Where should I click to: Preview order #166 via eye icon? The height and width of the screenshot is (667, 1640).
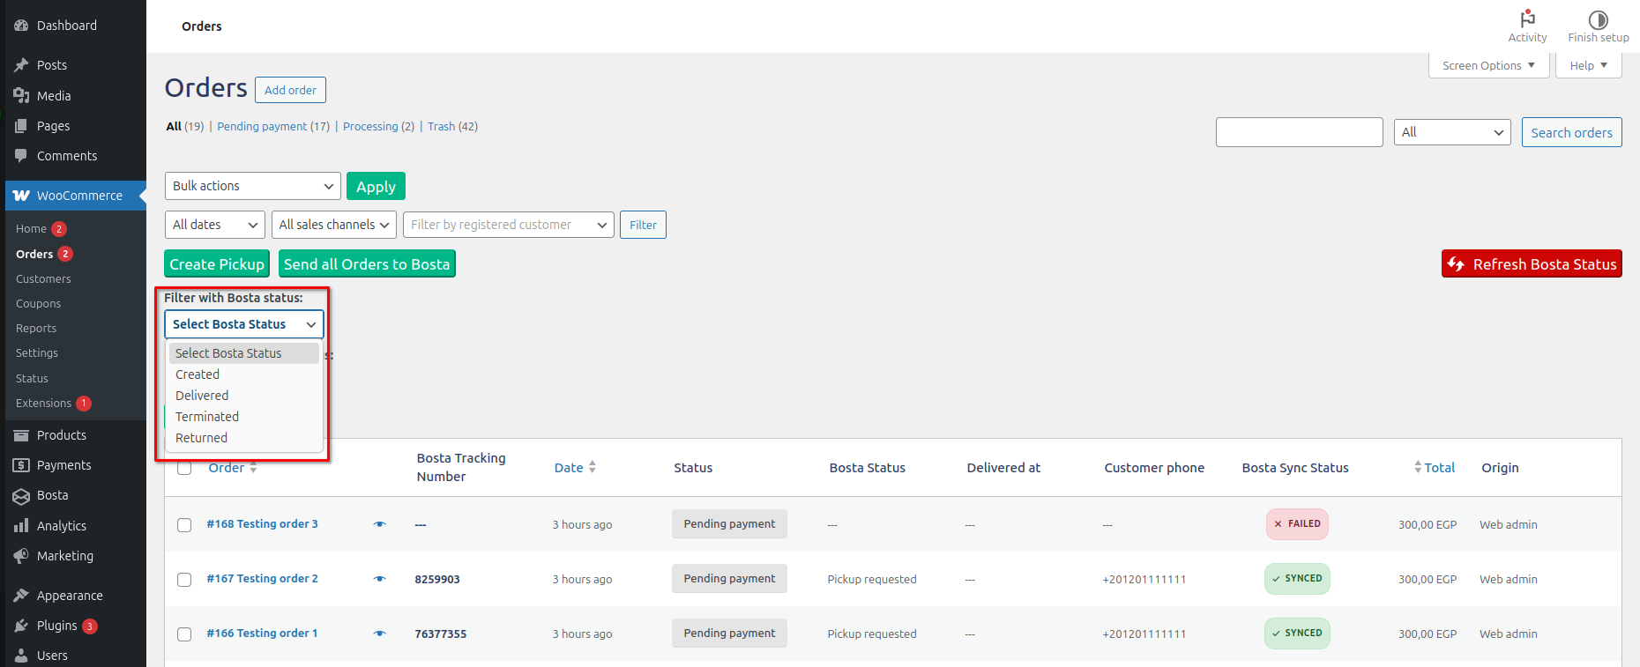tap(380, 634)
